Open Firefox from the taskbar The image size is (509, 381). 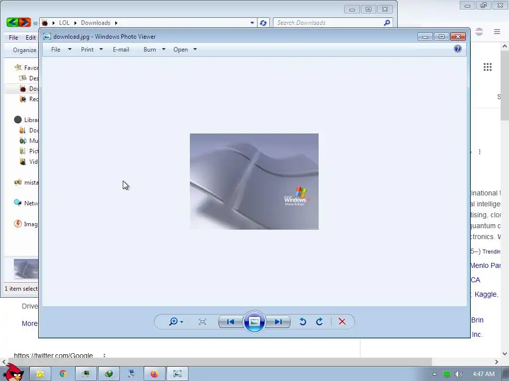[154, 374]
